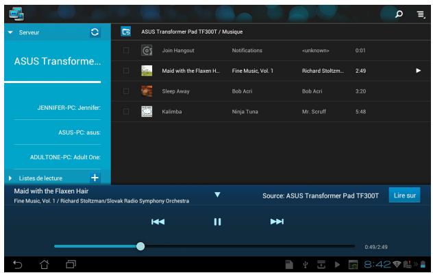The image size is (433, 273).
Task: Open the Sleep Away album art
Action: tap(147, 91)
